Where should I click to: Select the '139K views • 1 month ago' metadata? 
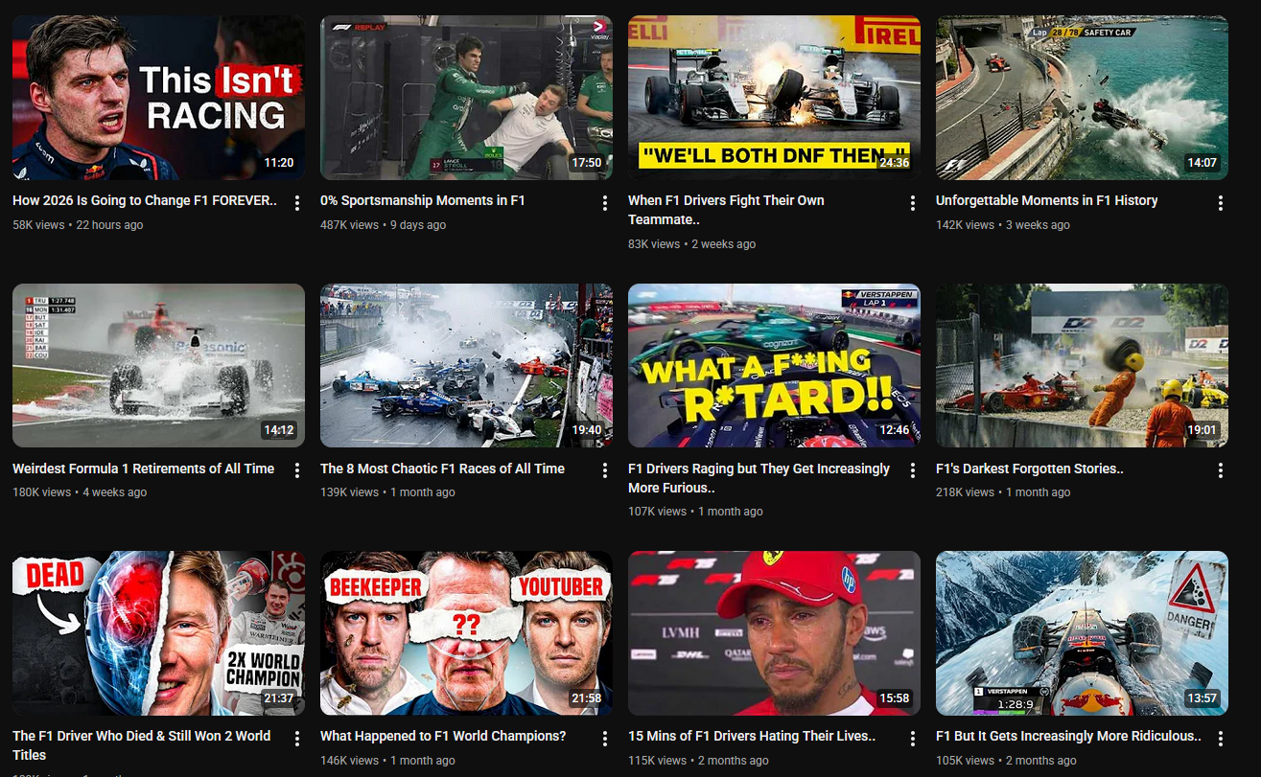pos(387,492)
